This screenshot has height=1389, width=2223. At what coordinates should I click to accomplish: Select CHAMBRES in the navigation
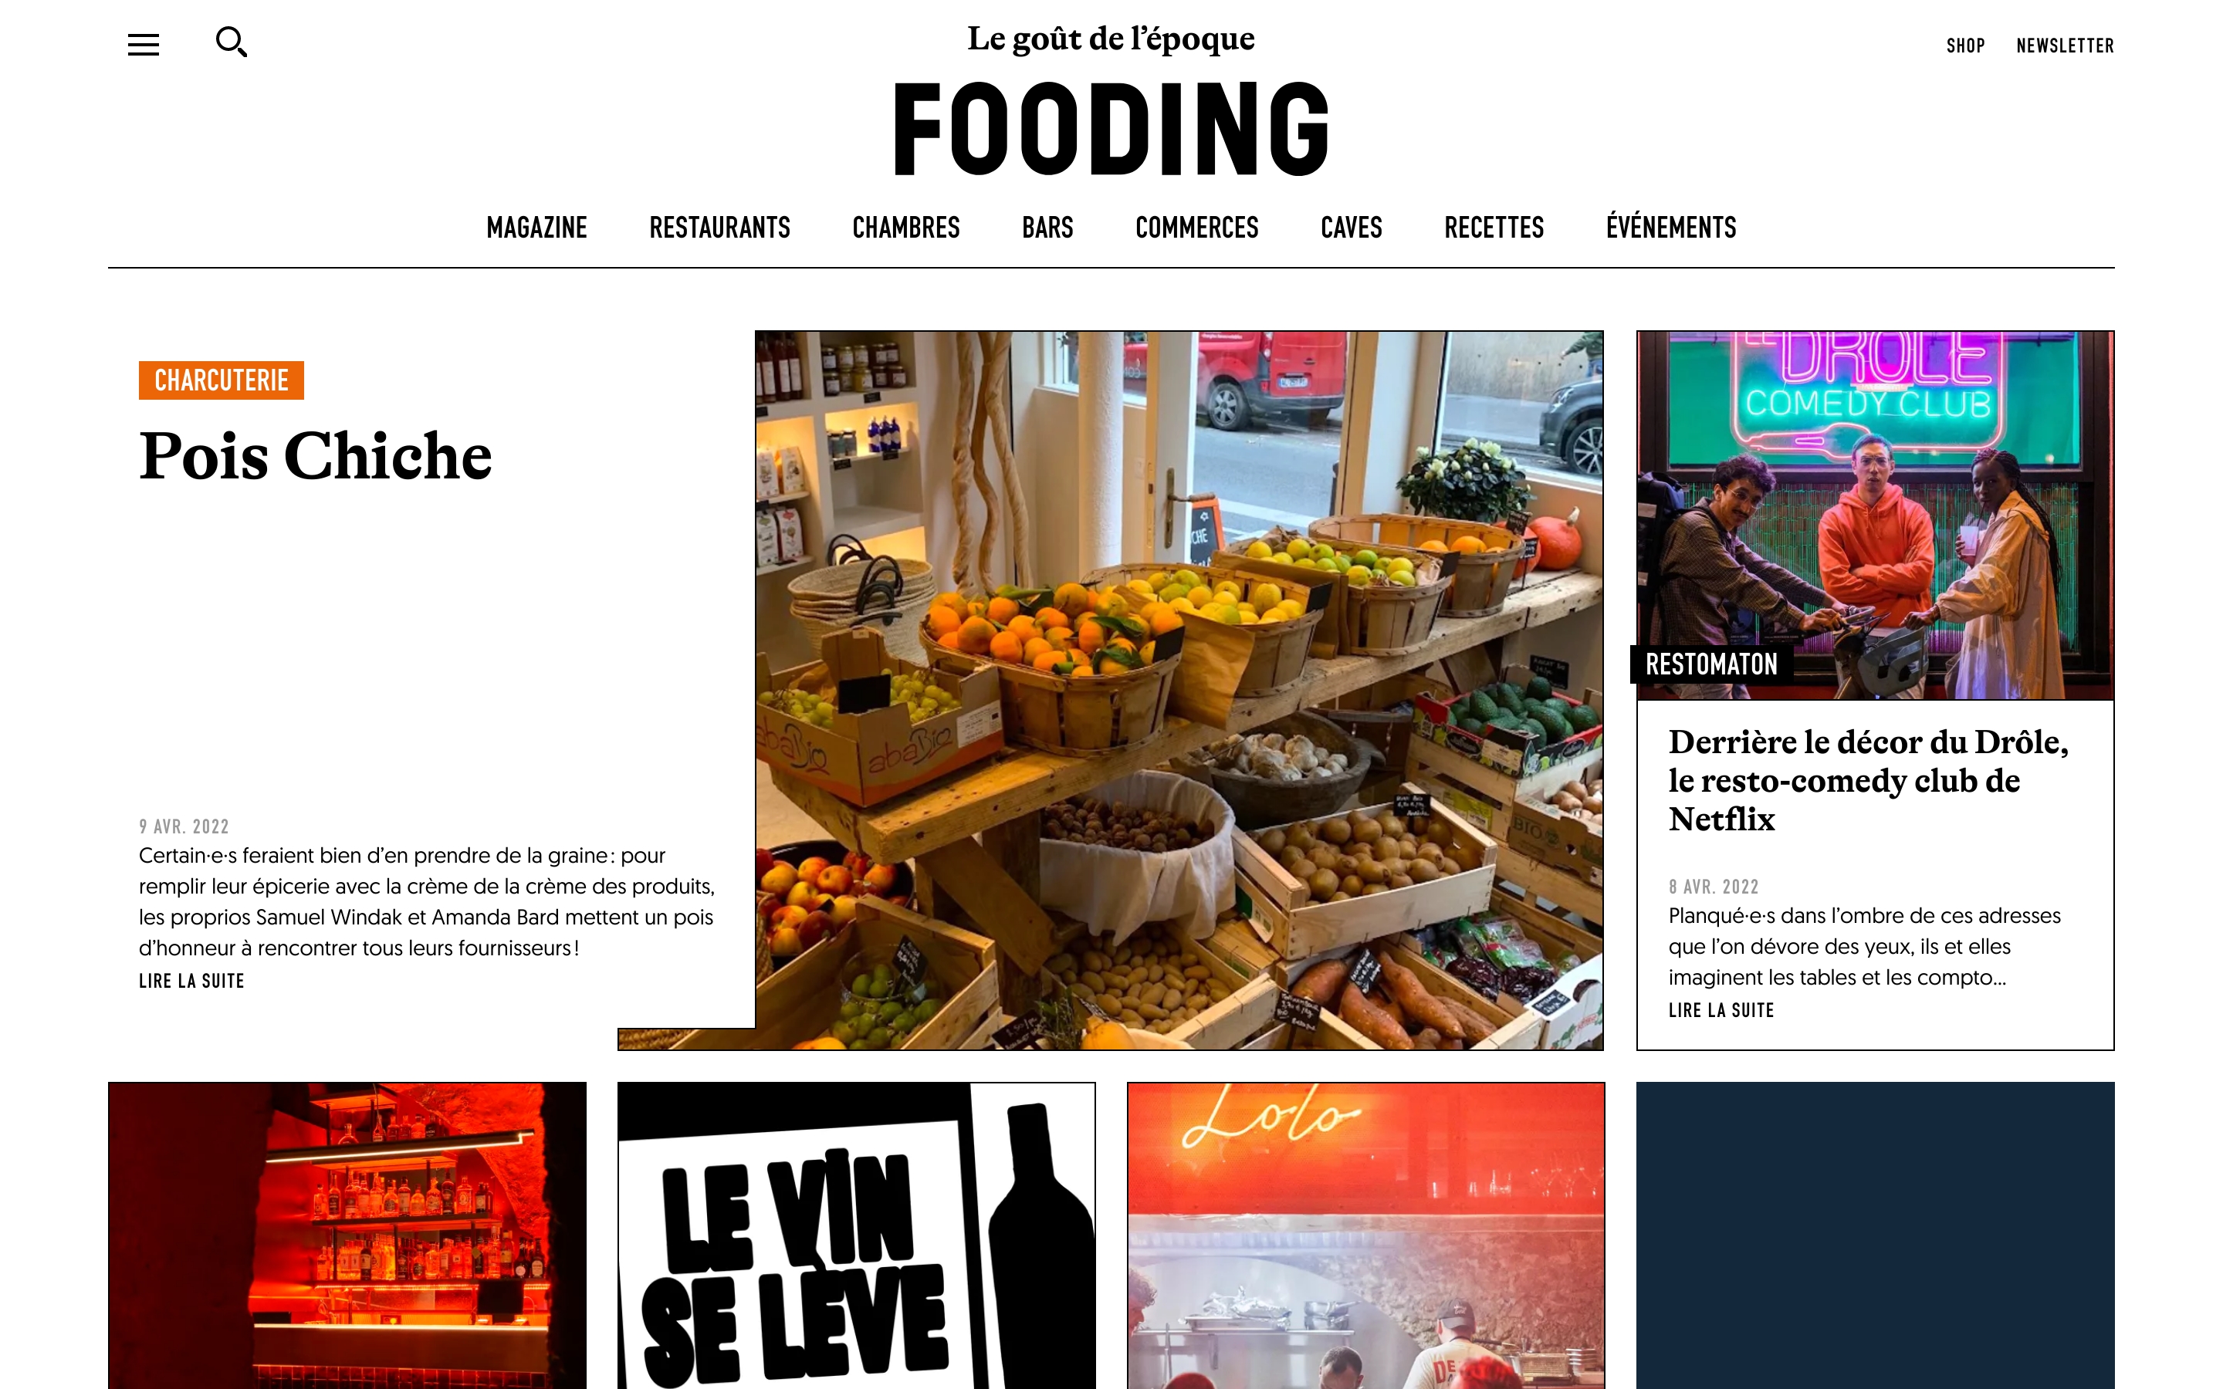click(905, 228)
